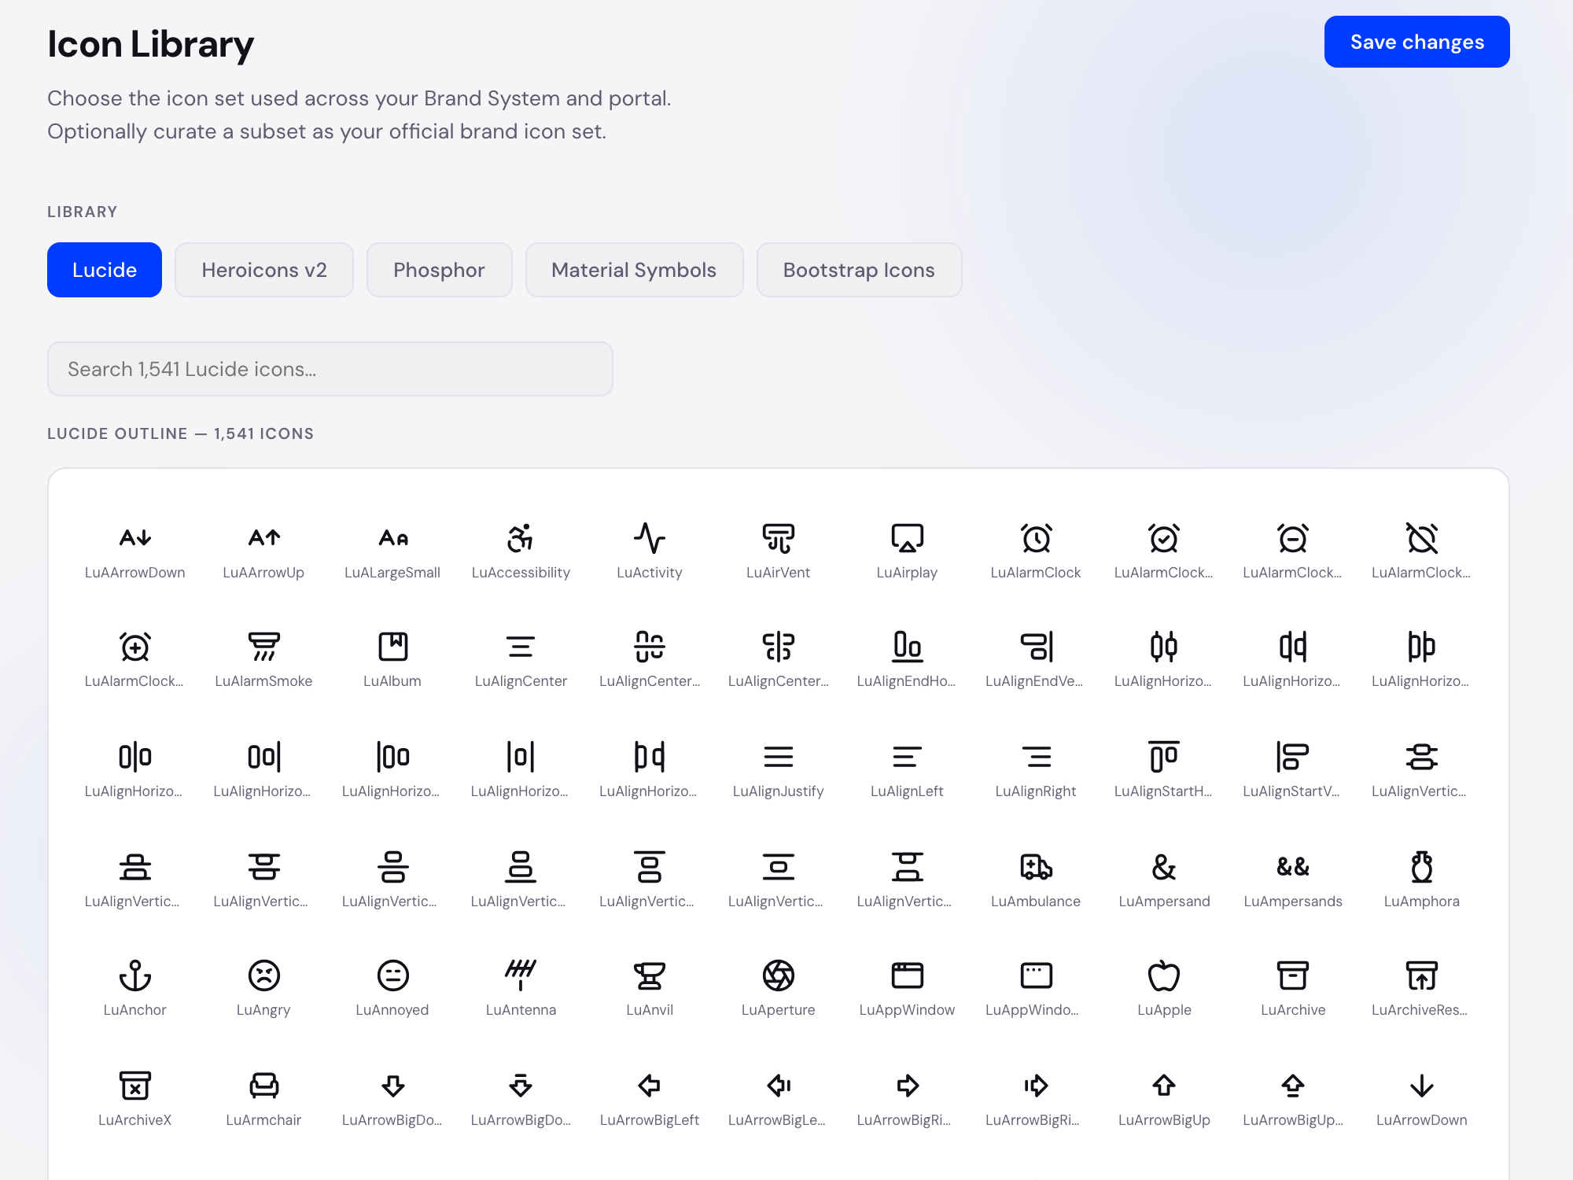Click the Save changes button

coord(1417,42)
